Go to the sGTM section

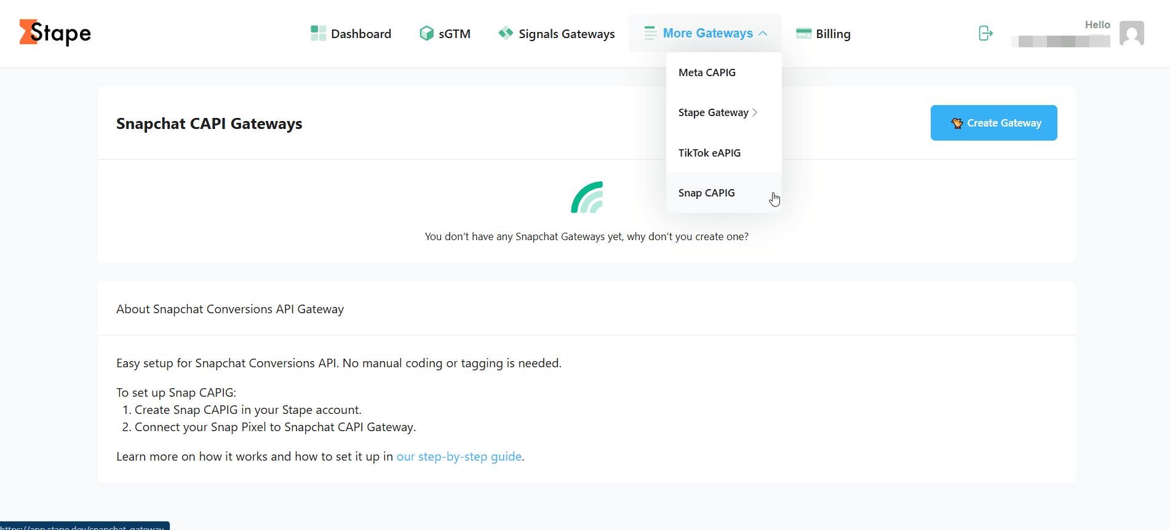[x=445, y=33]
